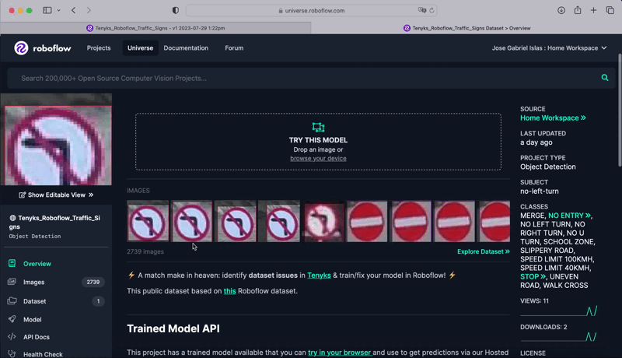The width and height of the screenshot is (622, 358).
Task: Click the Explore Dataset link
Action: coord(483,251)
